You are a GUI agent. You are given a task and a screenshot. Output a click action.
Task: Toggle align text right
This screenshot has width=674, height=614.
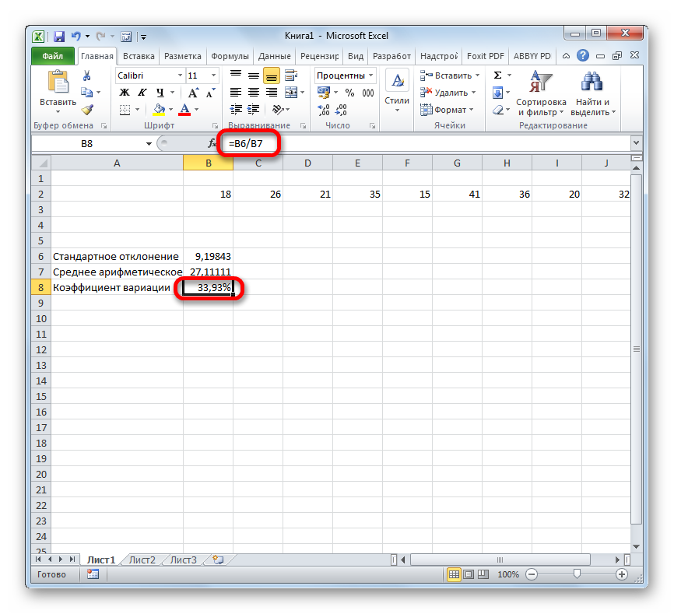click(272, 93)
